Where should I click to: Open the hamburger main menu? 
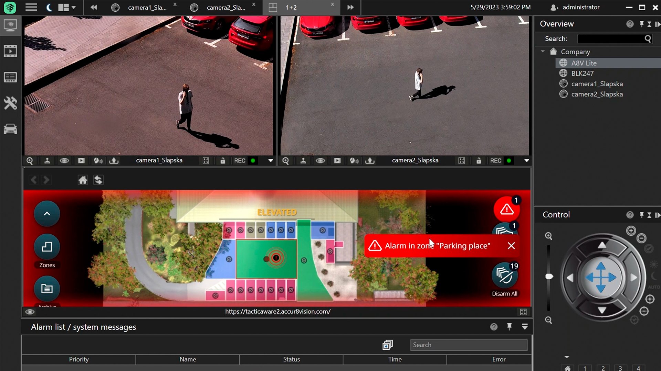tap(31, 7)
